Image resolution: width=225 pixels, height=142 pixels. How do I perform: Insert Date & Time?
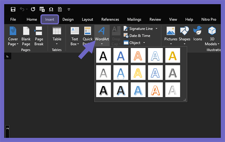[x=137, y=36]
